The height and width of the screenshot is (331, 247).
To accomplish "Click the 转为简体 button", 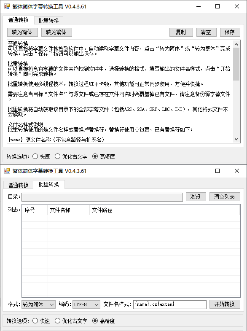I will [x=22, y=32].
